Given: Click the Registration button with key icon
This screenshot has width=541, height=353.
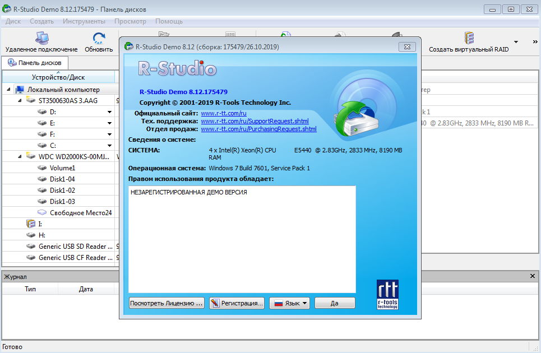Looking at the screenshot, I should pyautogui.click(x=237, y=303).
